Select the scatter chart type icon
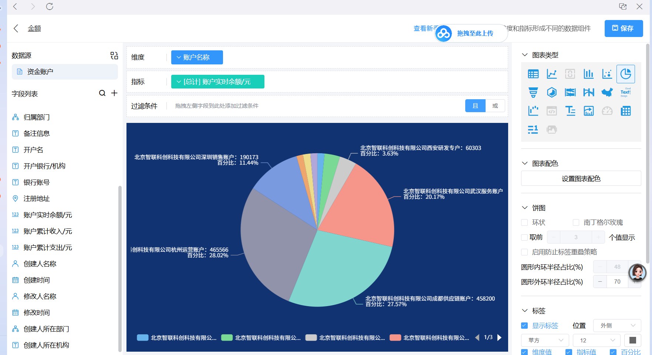The width and height of the screenshot is (652, 355). [607, 74]
